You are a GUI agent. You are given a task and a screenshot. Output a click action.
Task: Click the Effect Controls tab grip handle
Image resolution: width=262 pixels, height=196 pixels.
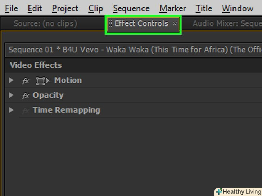tap(111, 24)
